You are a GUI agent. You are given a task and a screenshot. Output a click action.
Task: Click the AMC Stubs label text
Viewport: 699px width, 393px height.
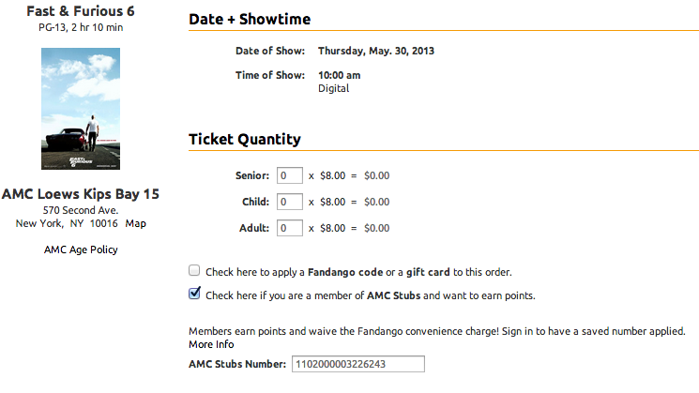point(394,295)
